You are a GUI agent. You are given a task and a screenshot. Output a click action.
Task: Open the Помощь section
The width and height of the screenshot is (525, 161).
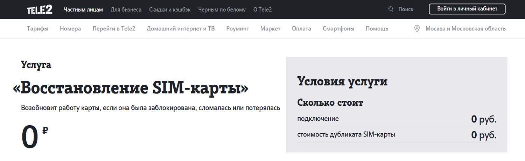377,29
